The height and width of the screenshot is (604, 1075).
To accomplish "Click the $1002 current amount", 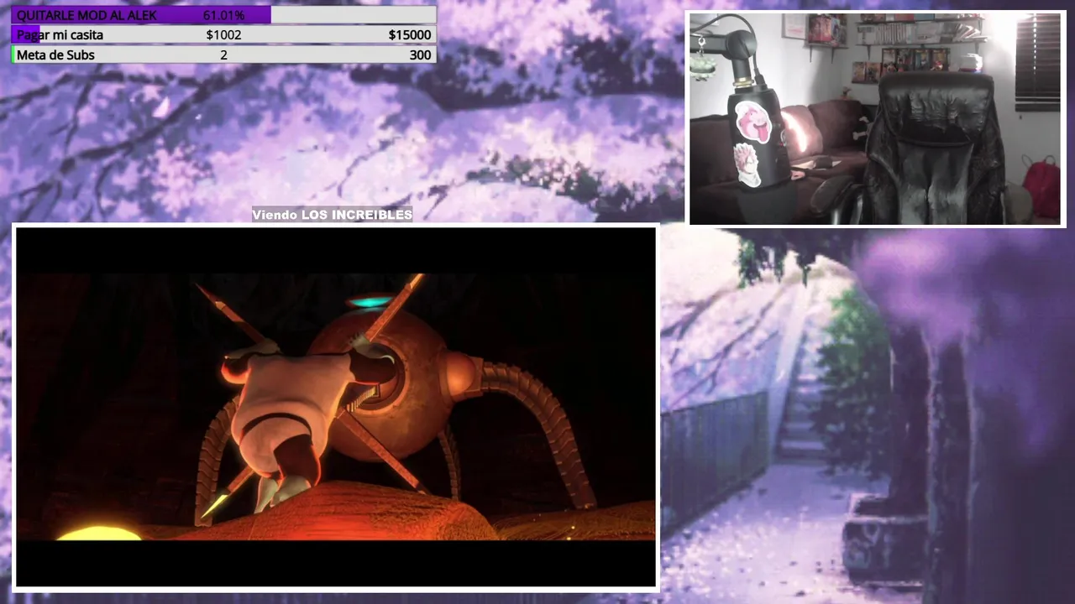I will (x=223, y=34).
